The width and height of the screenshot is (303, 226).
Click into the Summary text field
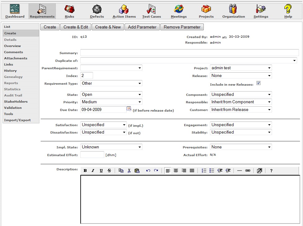coord(189,53)
